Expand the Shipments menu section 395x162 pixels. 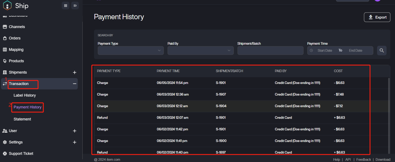point(75,72)
